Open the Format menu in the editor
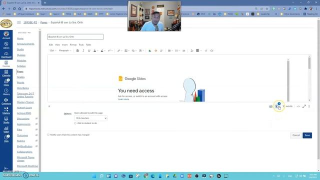Screen dimensions: 320x180 point(73,44)
